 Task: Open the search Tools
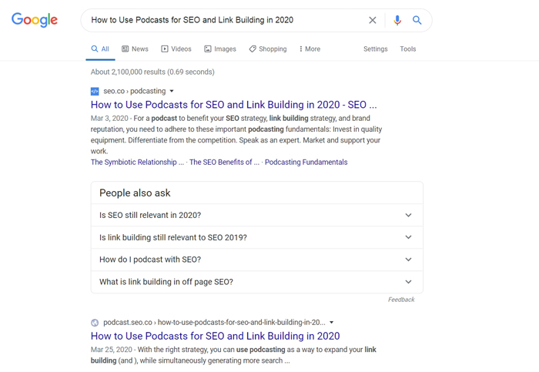[407, 49]
